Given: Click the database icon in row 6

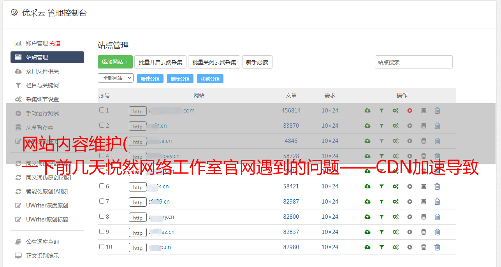Looking at the screenshot, I should [x=424, y=186].
